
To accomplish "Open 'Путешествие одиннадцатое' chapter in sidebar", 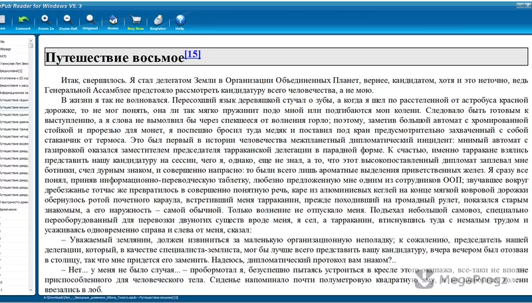I will coord(14,114).
